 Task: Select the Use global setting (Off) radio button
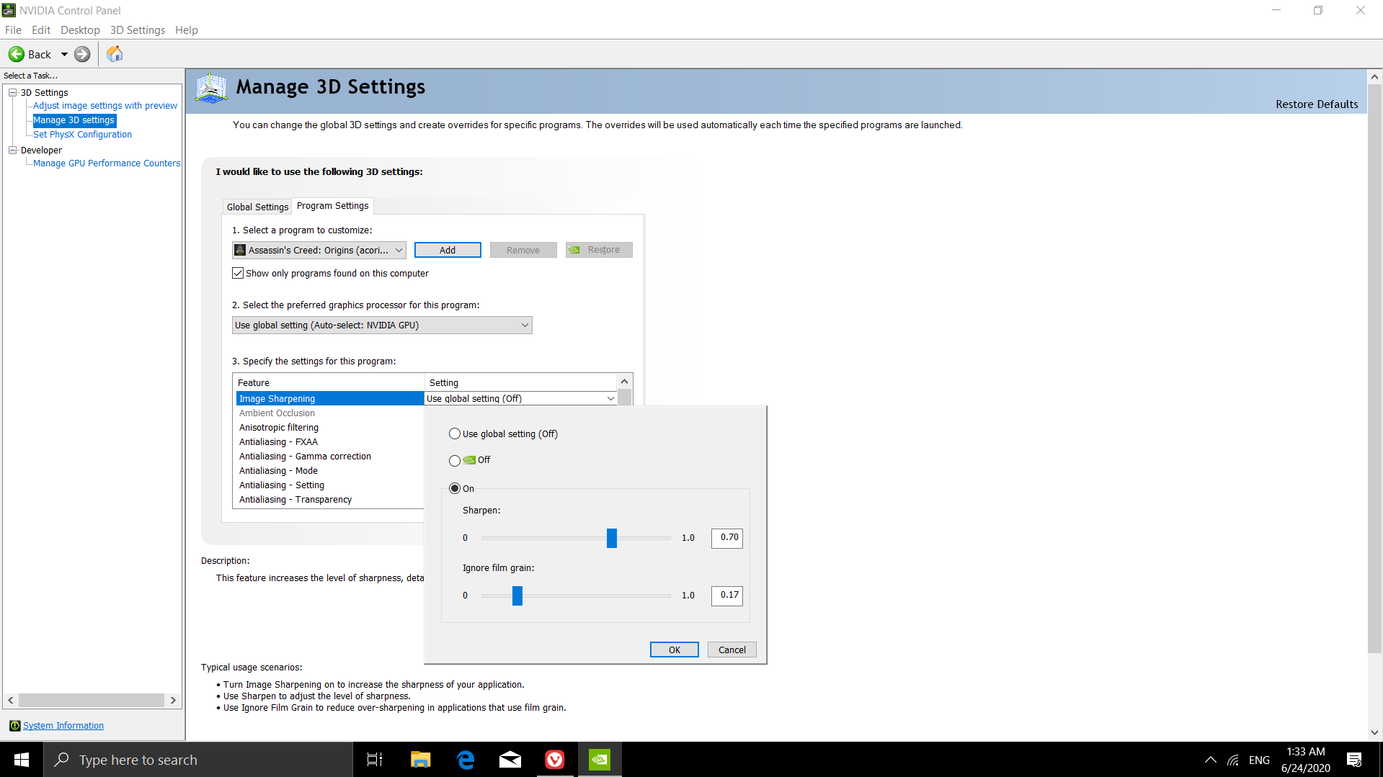point(455,434)
